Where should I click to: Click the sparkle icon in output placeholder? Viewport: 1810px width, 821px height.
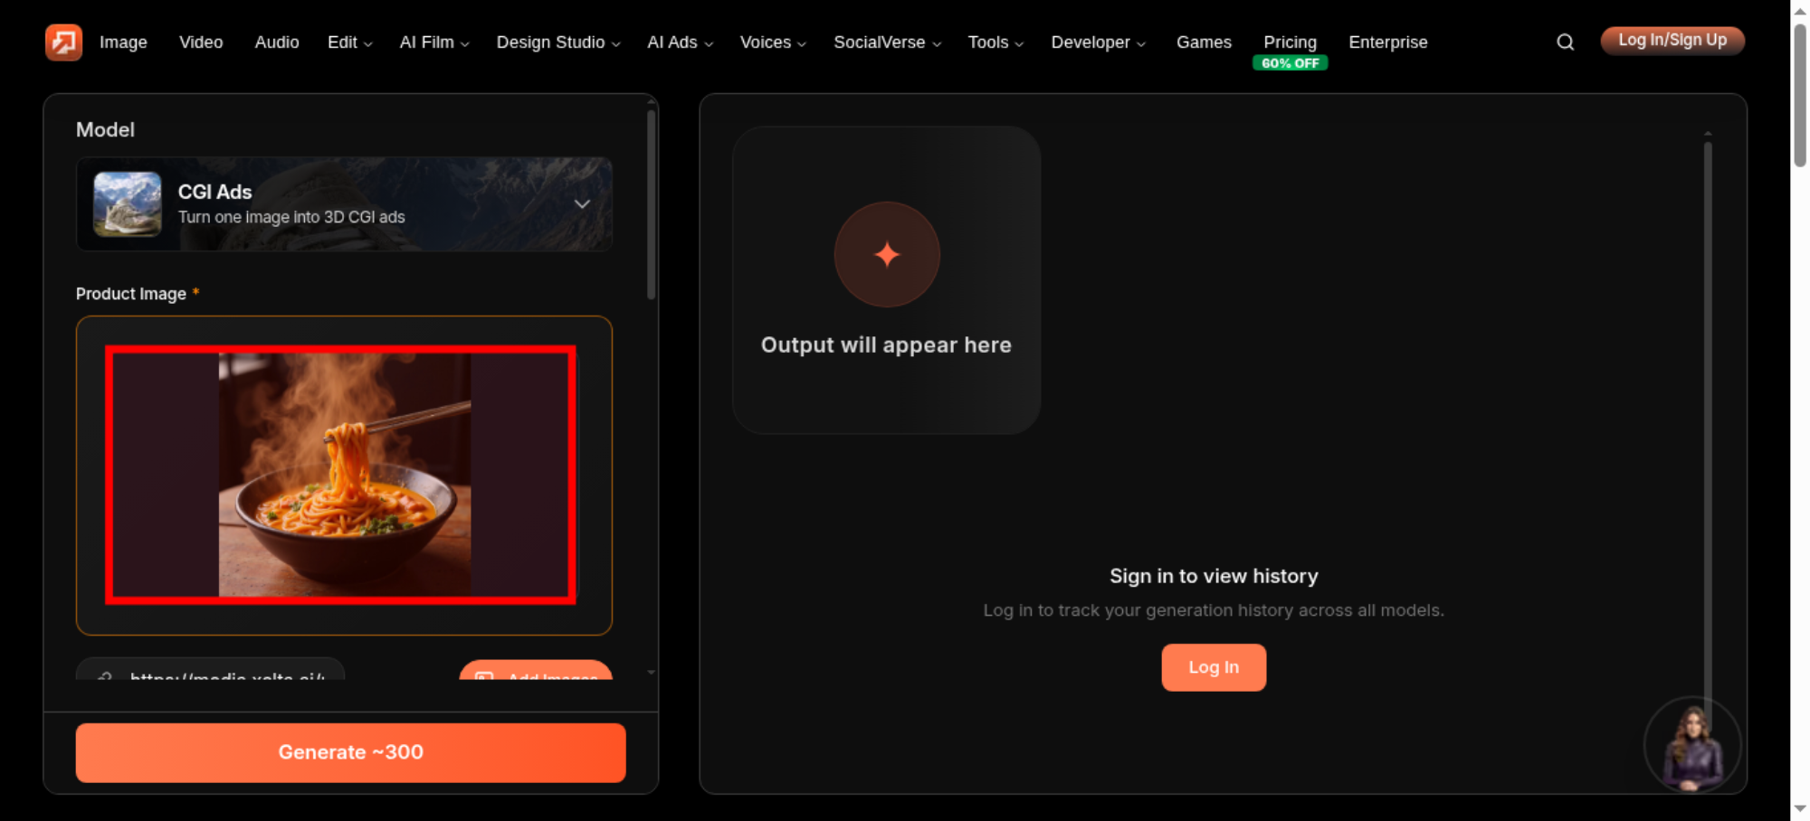pyautogui.click(x=887, y=254)
